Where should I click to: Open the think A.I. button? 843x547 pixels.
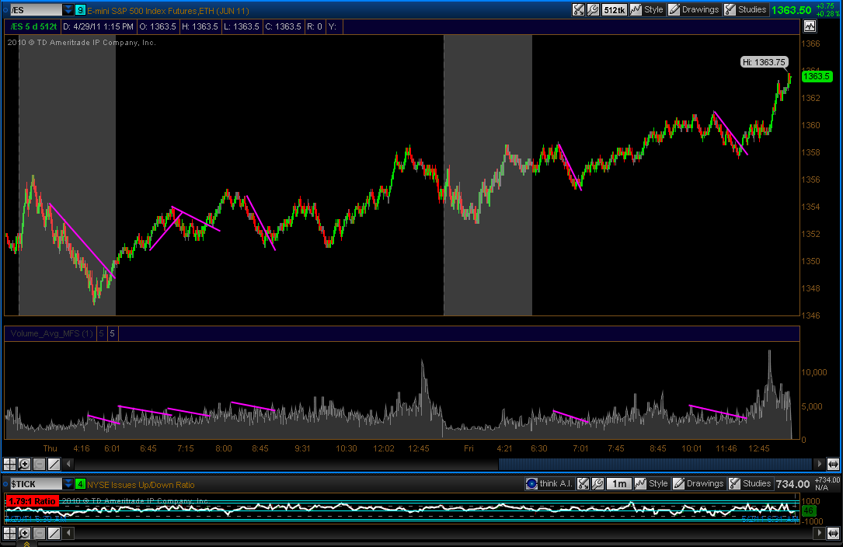pos(549,483)
